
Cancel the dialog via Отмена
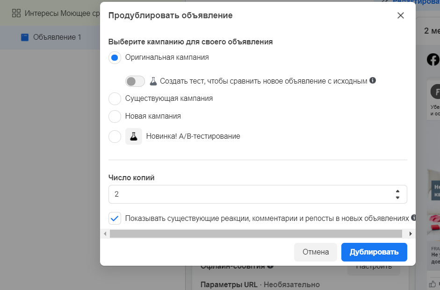[x=315, y=252]
